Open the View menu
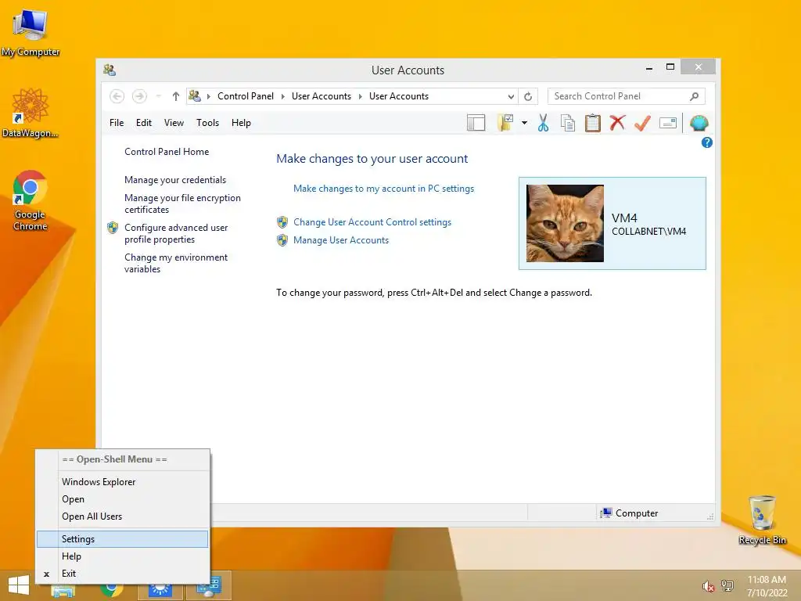 coord(174,123)
